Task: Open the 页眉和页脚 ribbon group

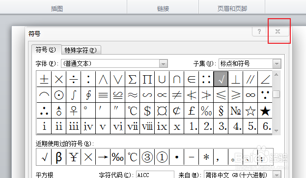Action: click(x=232, y=8)
